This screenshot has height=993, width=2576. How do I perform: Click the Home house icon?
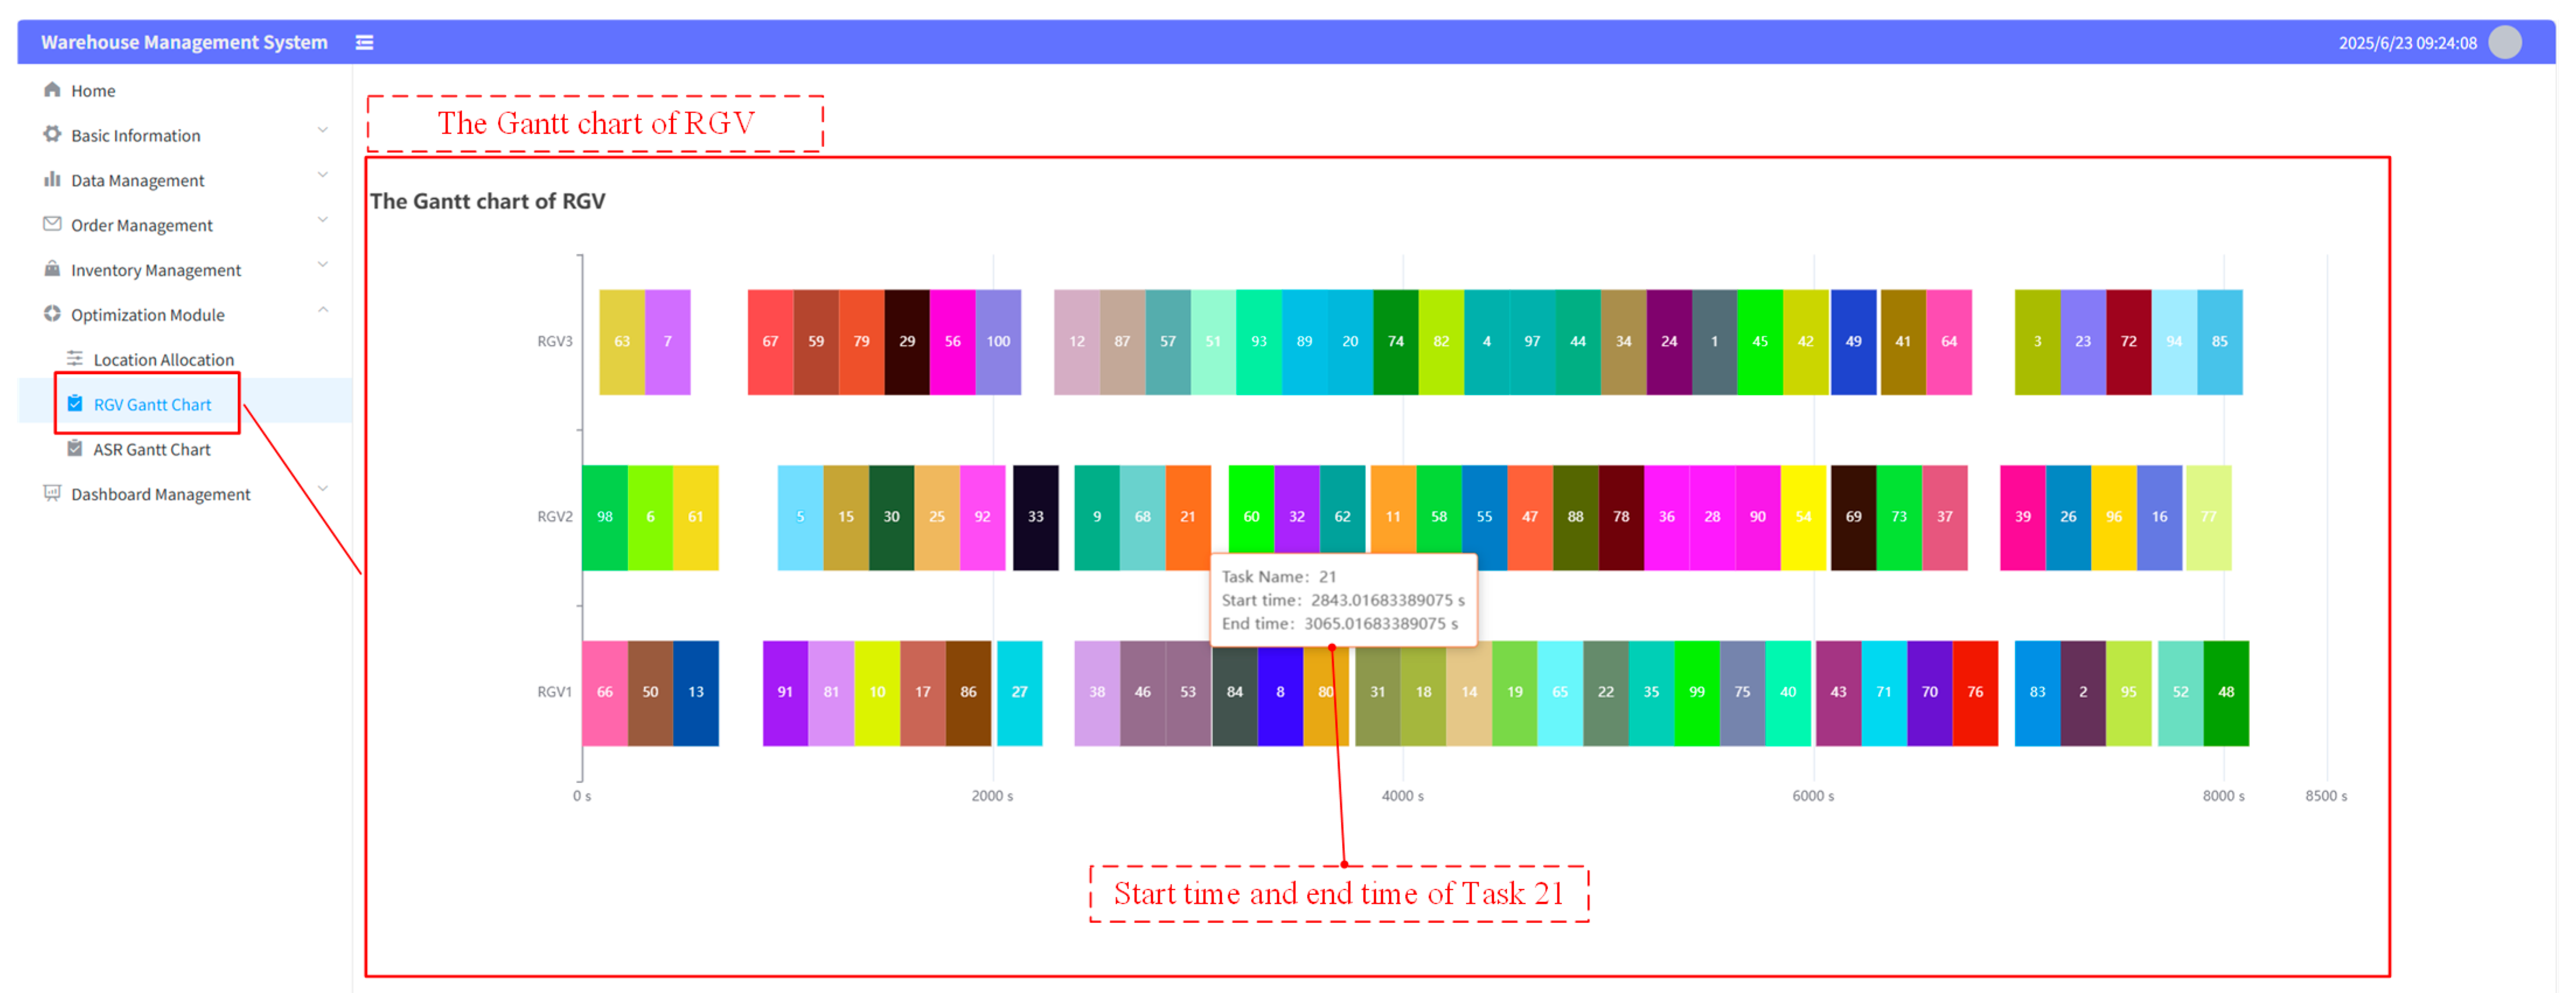tap(52, 90)
